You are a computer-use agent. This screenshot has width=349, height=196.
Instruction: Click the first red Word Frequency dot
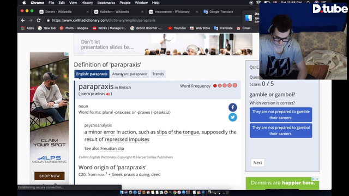pyautogui.click(x=215, y=86)
